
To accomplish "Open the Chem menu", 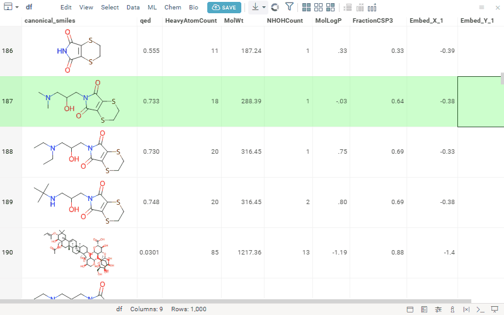I will click(x=173, y=8).
